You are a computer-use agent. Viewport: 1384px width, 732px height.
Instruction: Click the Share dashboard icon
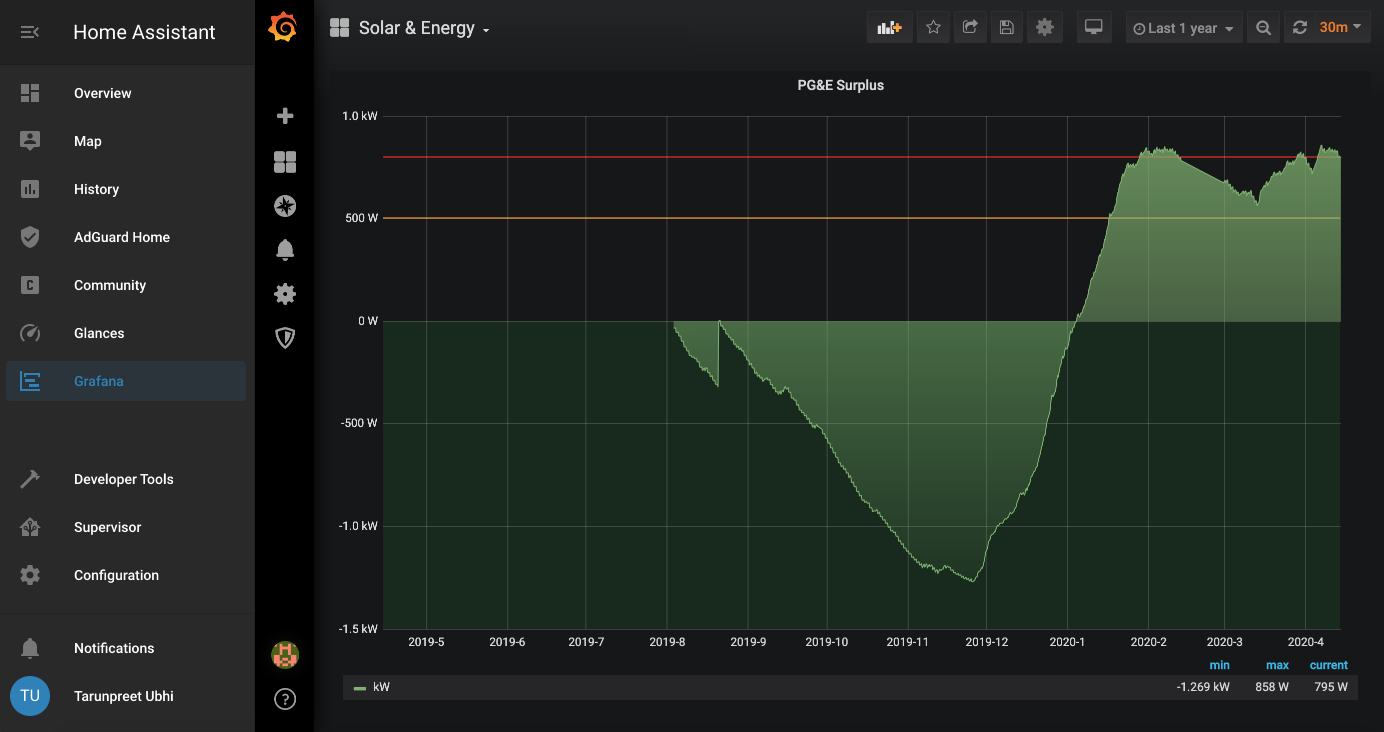[969, 27]
